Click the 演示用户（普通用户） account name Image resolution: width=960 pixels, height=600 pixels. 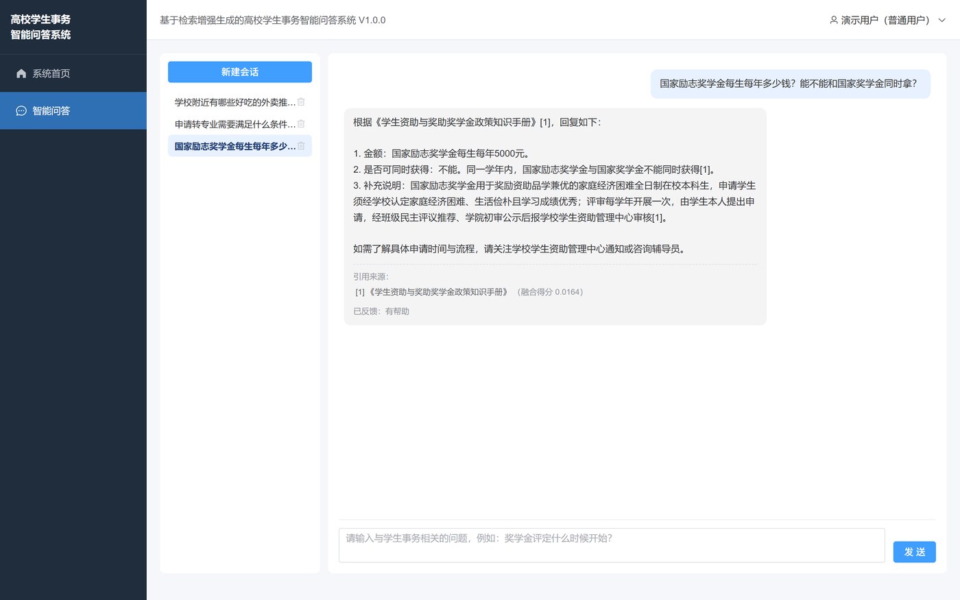pos(887,20)
